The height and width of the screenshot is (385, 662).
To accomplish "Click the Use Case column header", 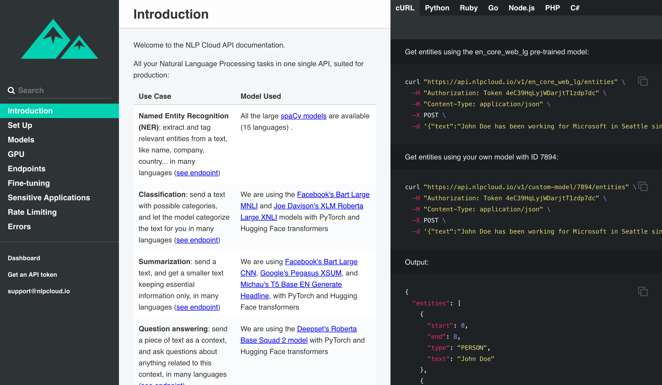I will pos(155,96).
